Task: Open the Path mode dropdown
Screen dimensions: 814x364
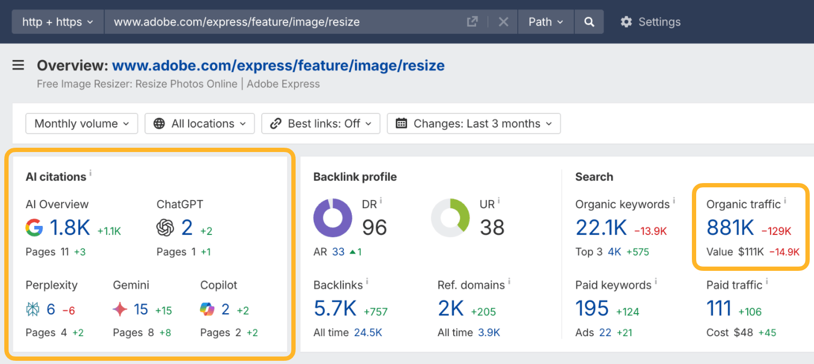Action: pyautogui.click(x=546, y=22)
